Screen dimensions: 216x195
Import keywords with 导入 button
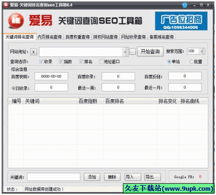[133, 177]
